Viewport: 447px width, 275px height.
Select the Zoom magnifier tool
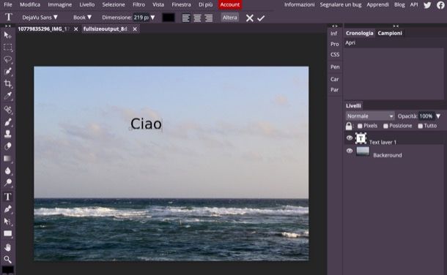pyautogui.click(x=8, y=259)
